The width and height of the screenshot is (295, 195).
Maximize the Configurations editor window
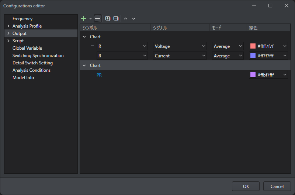[270, 6]
